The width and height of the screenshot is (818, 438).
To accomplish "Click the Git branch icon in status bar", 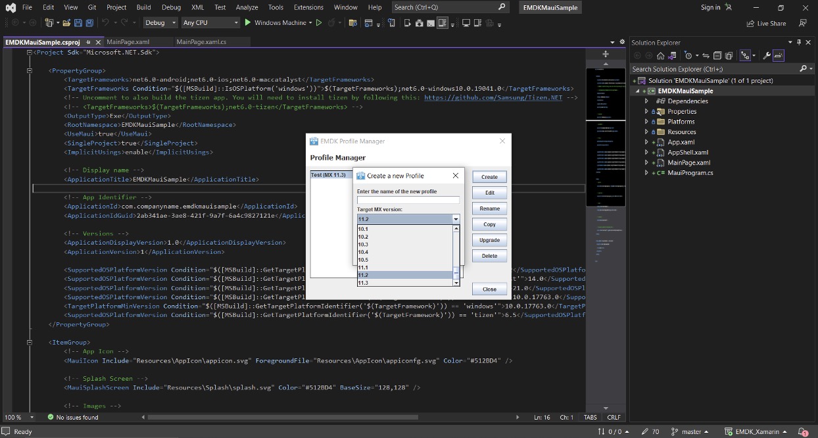I will (x=674, y=431).
